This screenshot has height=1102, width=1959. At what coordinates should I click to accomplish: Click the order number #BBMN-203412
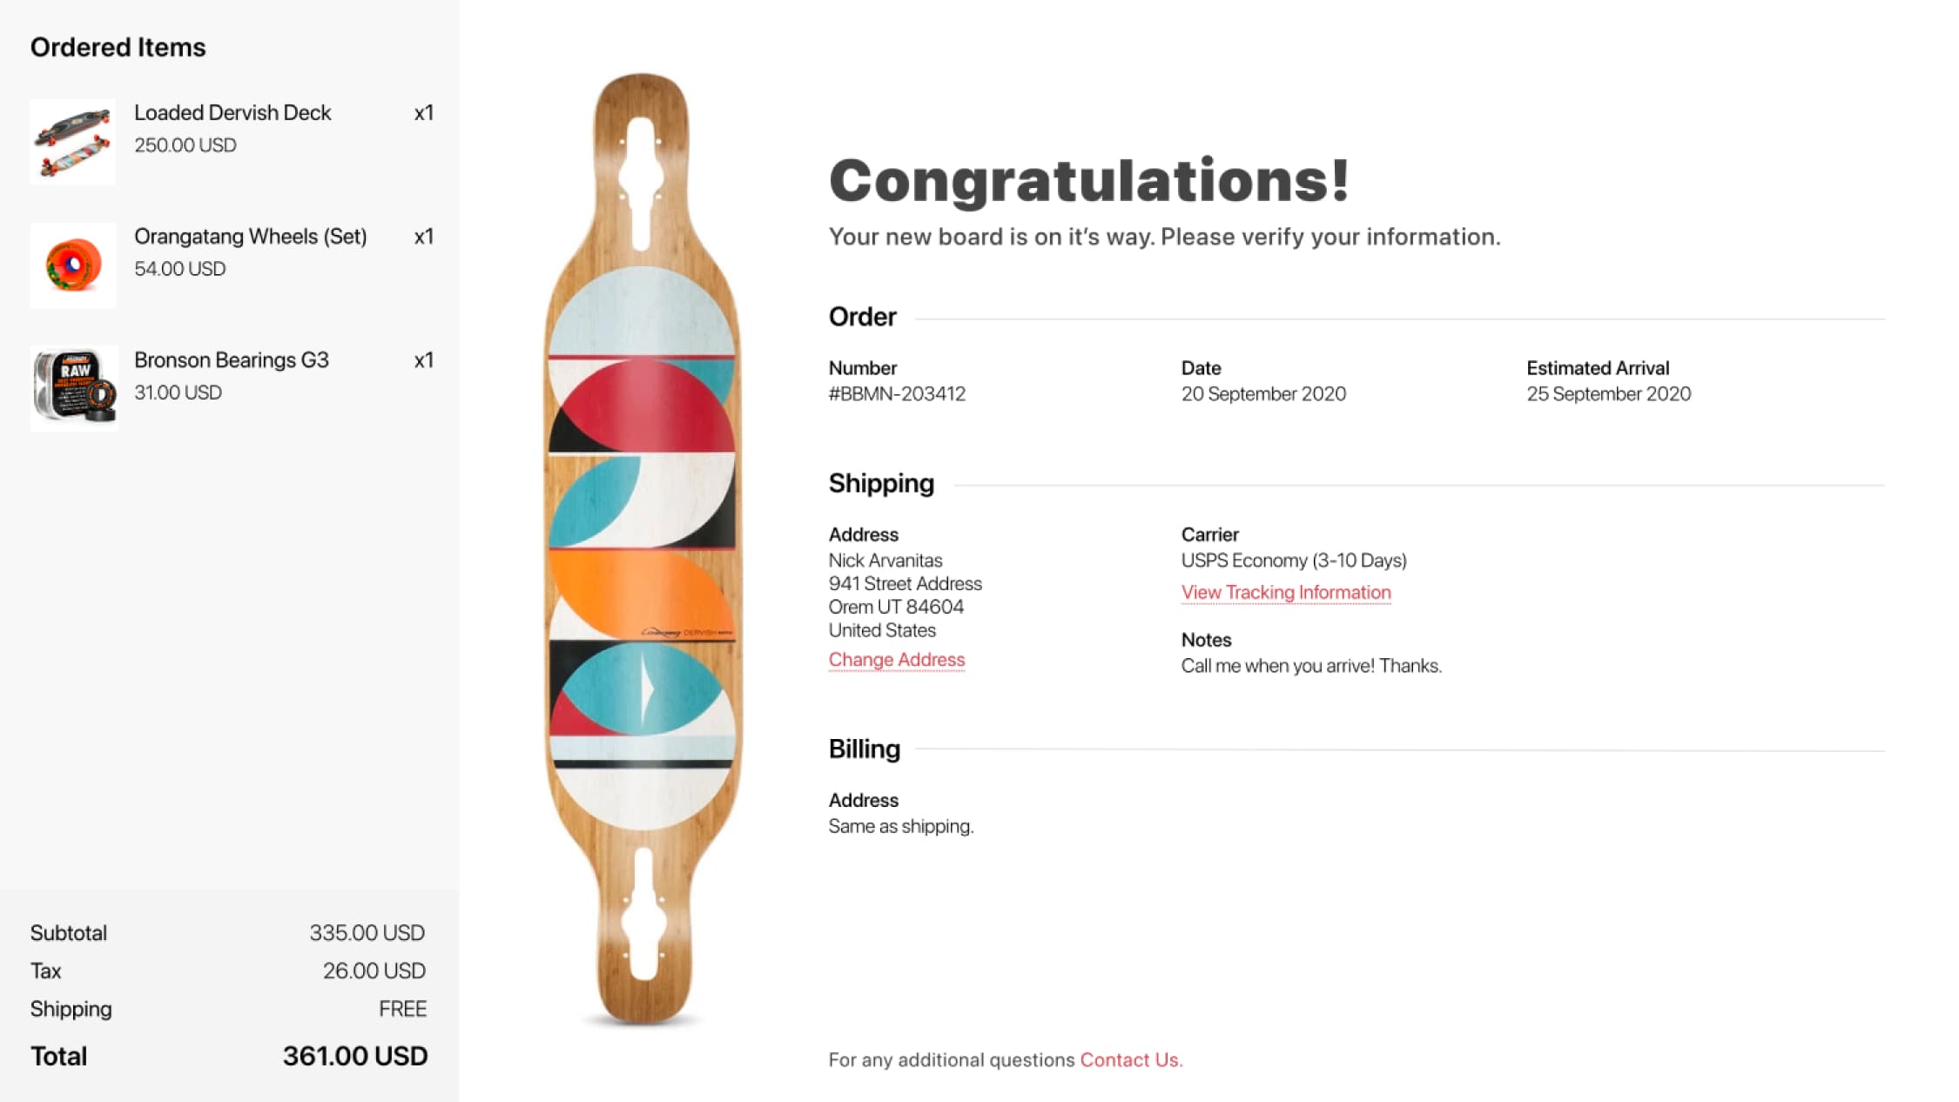pyautogui.click(x=897, y=394)
